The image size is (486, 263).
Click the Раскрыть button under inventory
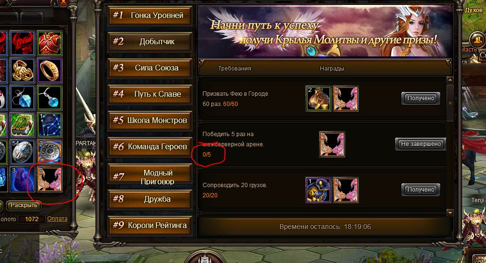[x=24, y=205]
